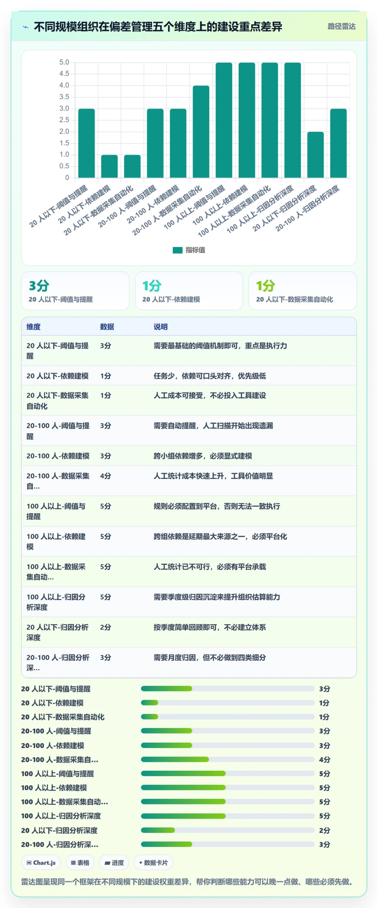378x908 pixels.
Task: Click the chart title 不同规模组织在偏差管理五个维度上的建设重点差异
Action: pyautogui.click(x=158, y=27)
